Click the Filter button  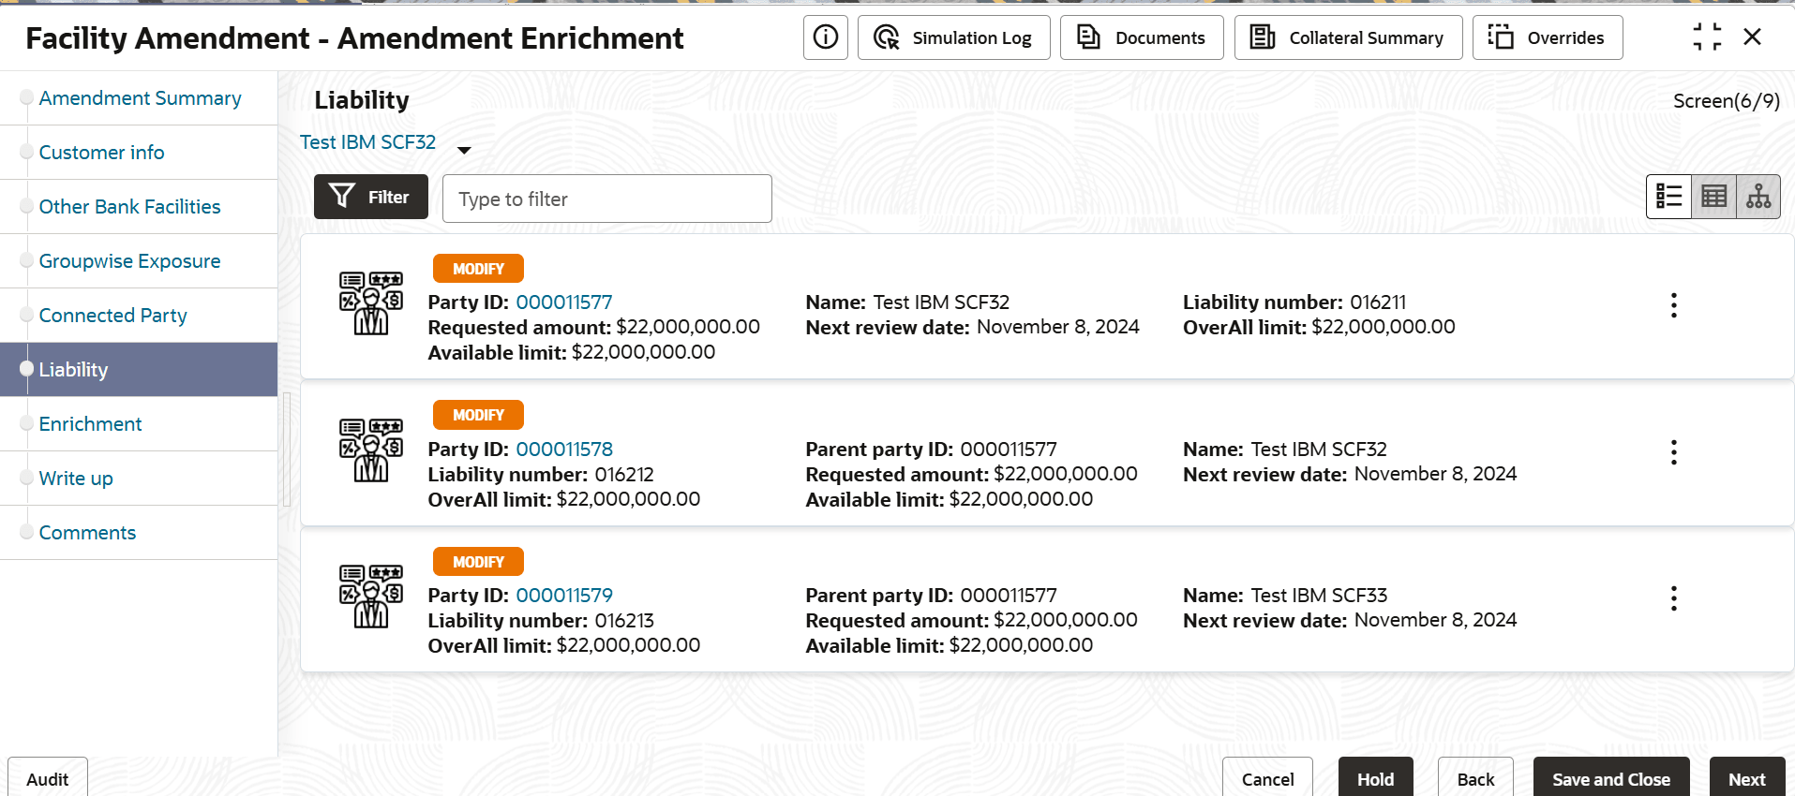371,197
